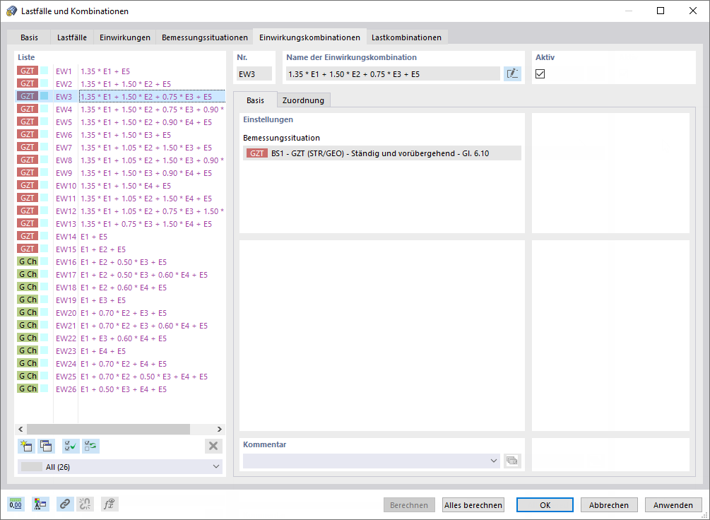
Task: Create a new action combination
Action: pyautogui.click(x=26, y=446)
